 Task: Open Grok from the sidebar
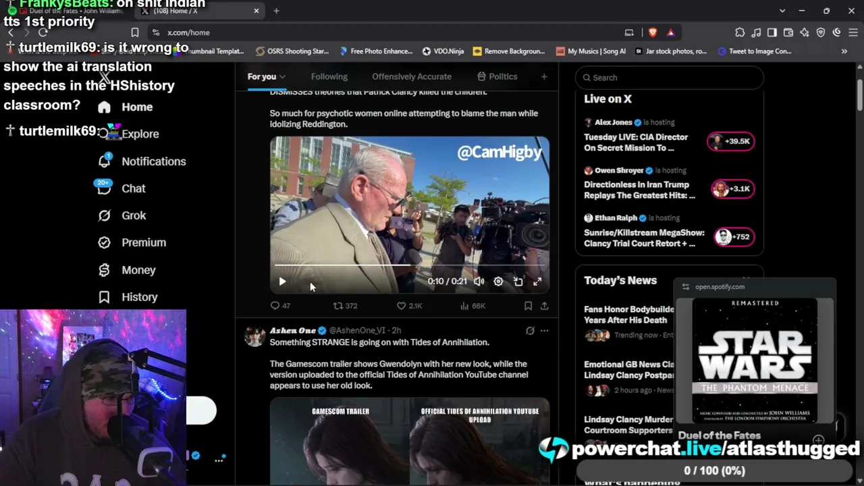pos(122,215)
